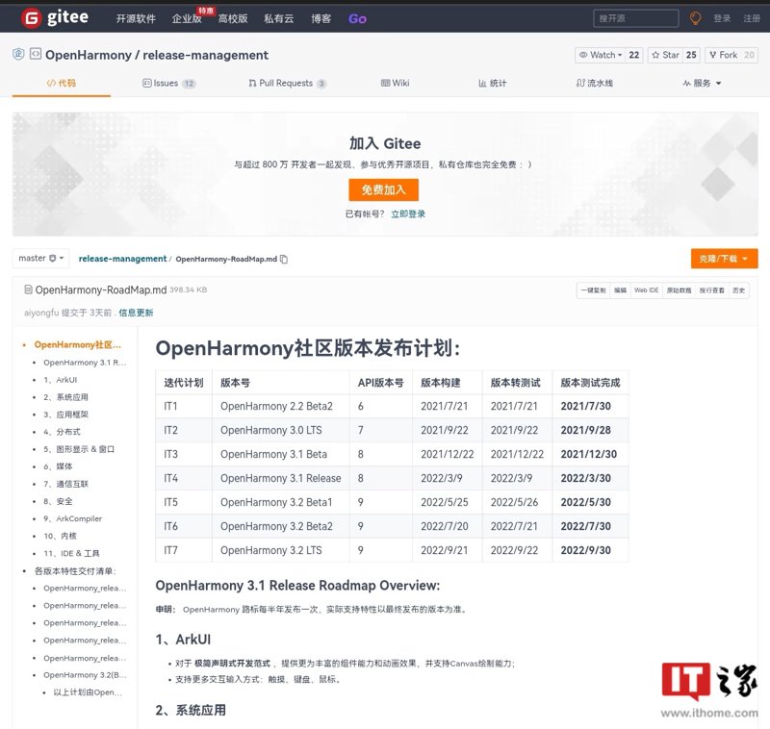
Task: Star the release-management repository
Action: 665,55
